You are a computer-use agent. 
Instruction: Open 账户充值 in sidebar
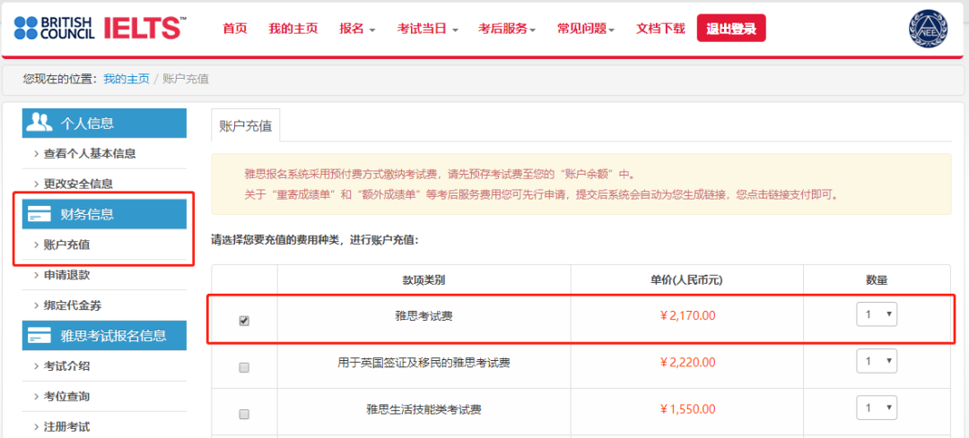[66, 245]
